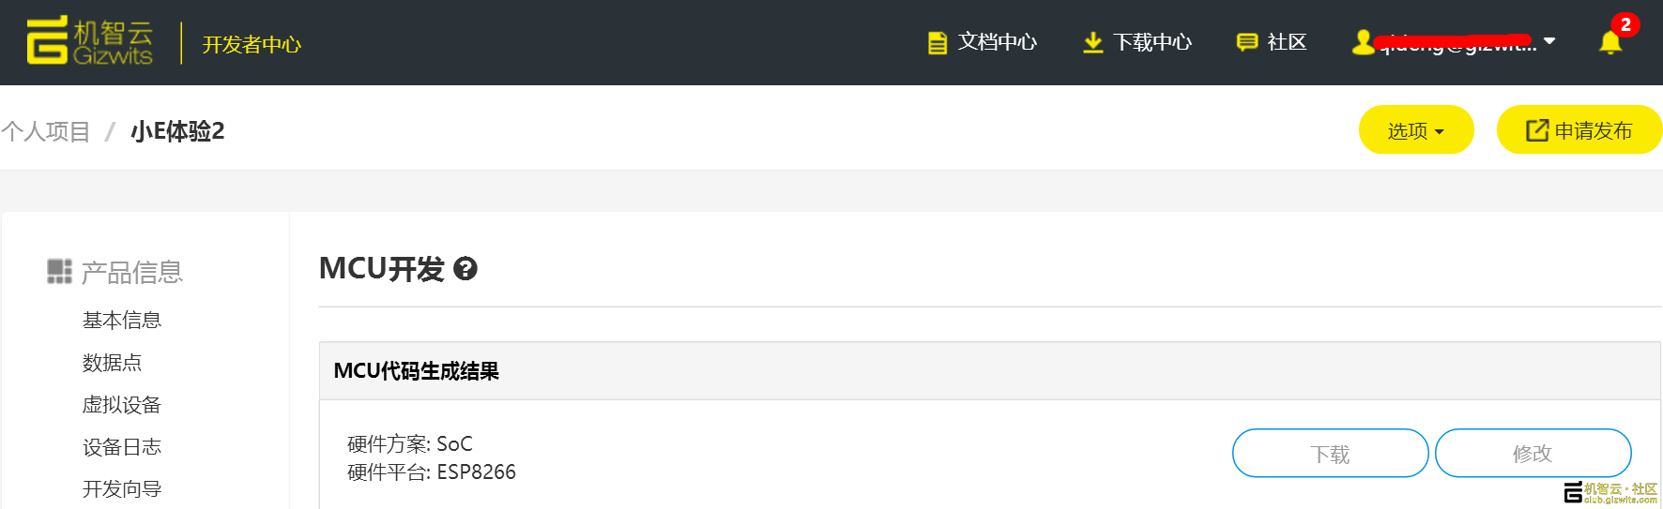Click the Gizwits logo icon
Image resolution: width=1663 pixels, height=509 pixels.
click(x=47, y=40)
